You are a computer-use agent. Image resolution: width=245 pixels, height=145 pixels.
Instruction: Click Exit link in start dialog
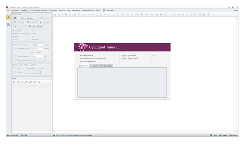tap(154, 55)
